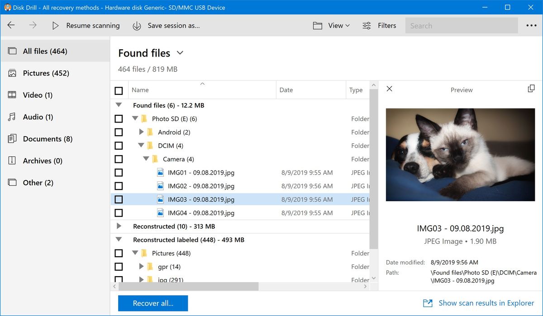Screen dimensions: 543x316
Task: Select the checkbox in the Name column header
Action: pos(119,90)
